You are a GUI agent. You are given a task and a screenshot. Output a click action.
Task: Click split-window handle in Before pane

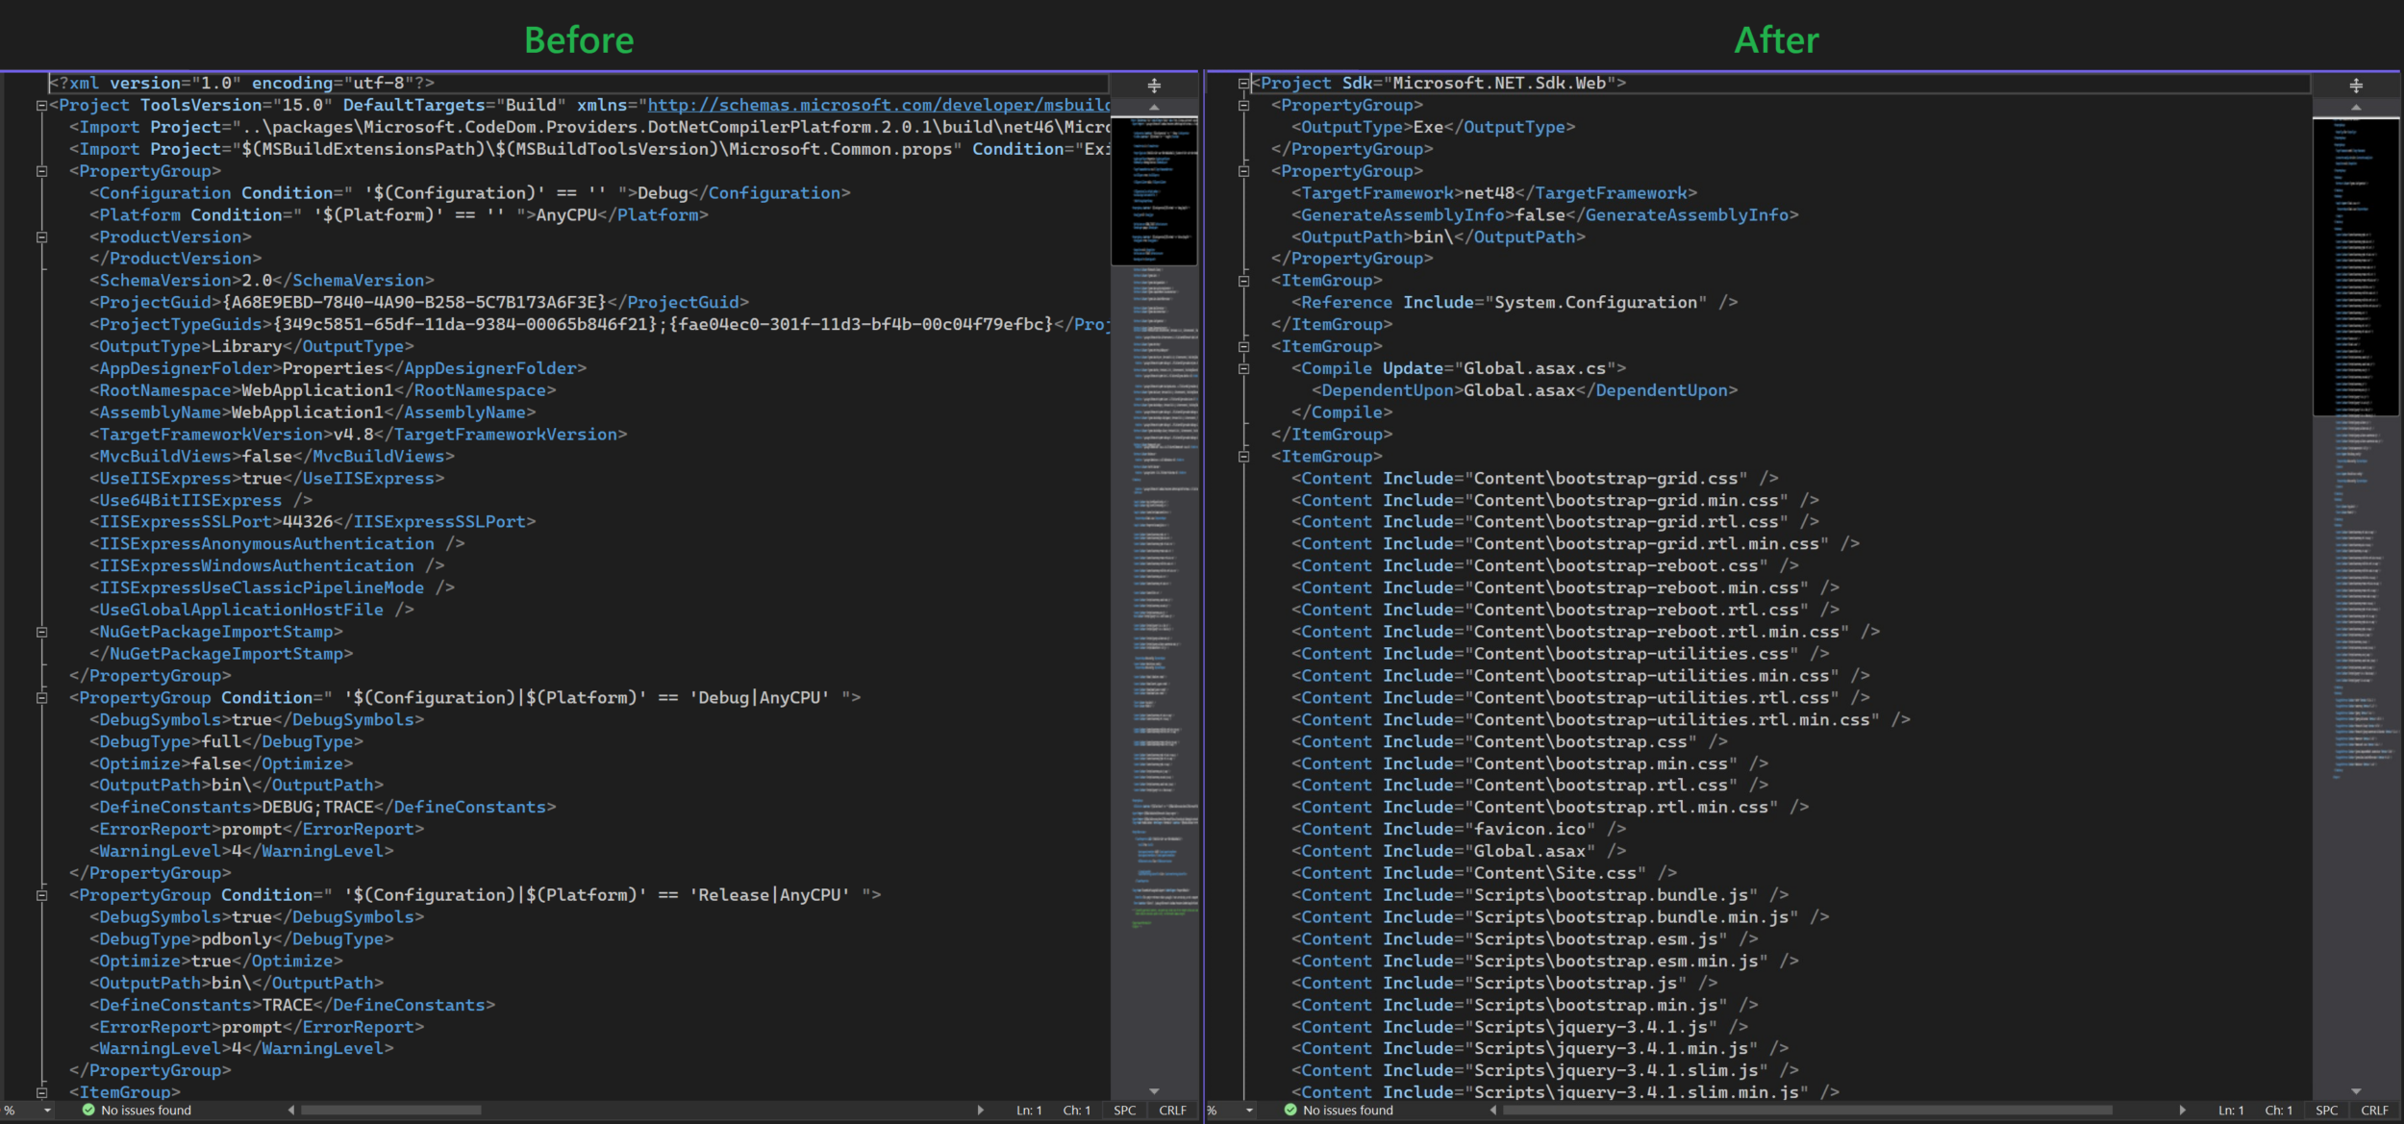[1154, 85]
